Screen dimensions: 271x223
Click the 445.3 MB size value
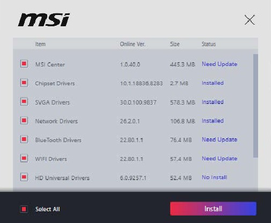click(x=182, y=64)
